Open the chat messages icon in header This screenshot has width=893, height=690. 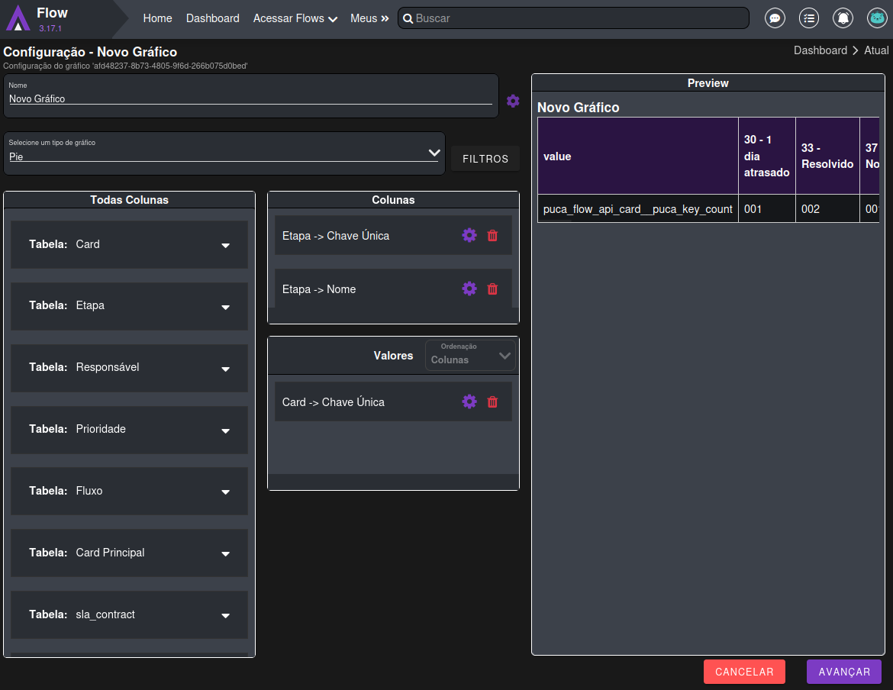775,18
